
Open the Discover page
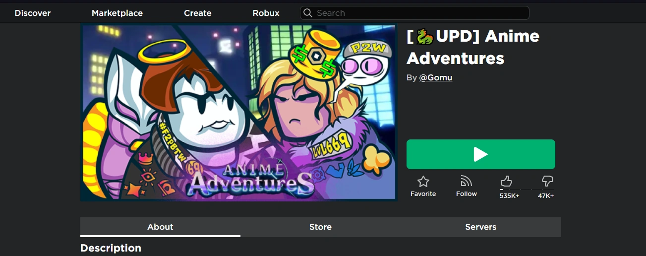coord(33,13)
